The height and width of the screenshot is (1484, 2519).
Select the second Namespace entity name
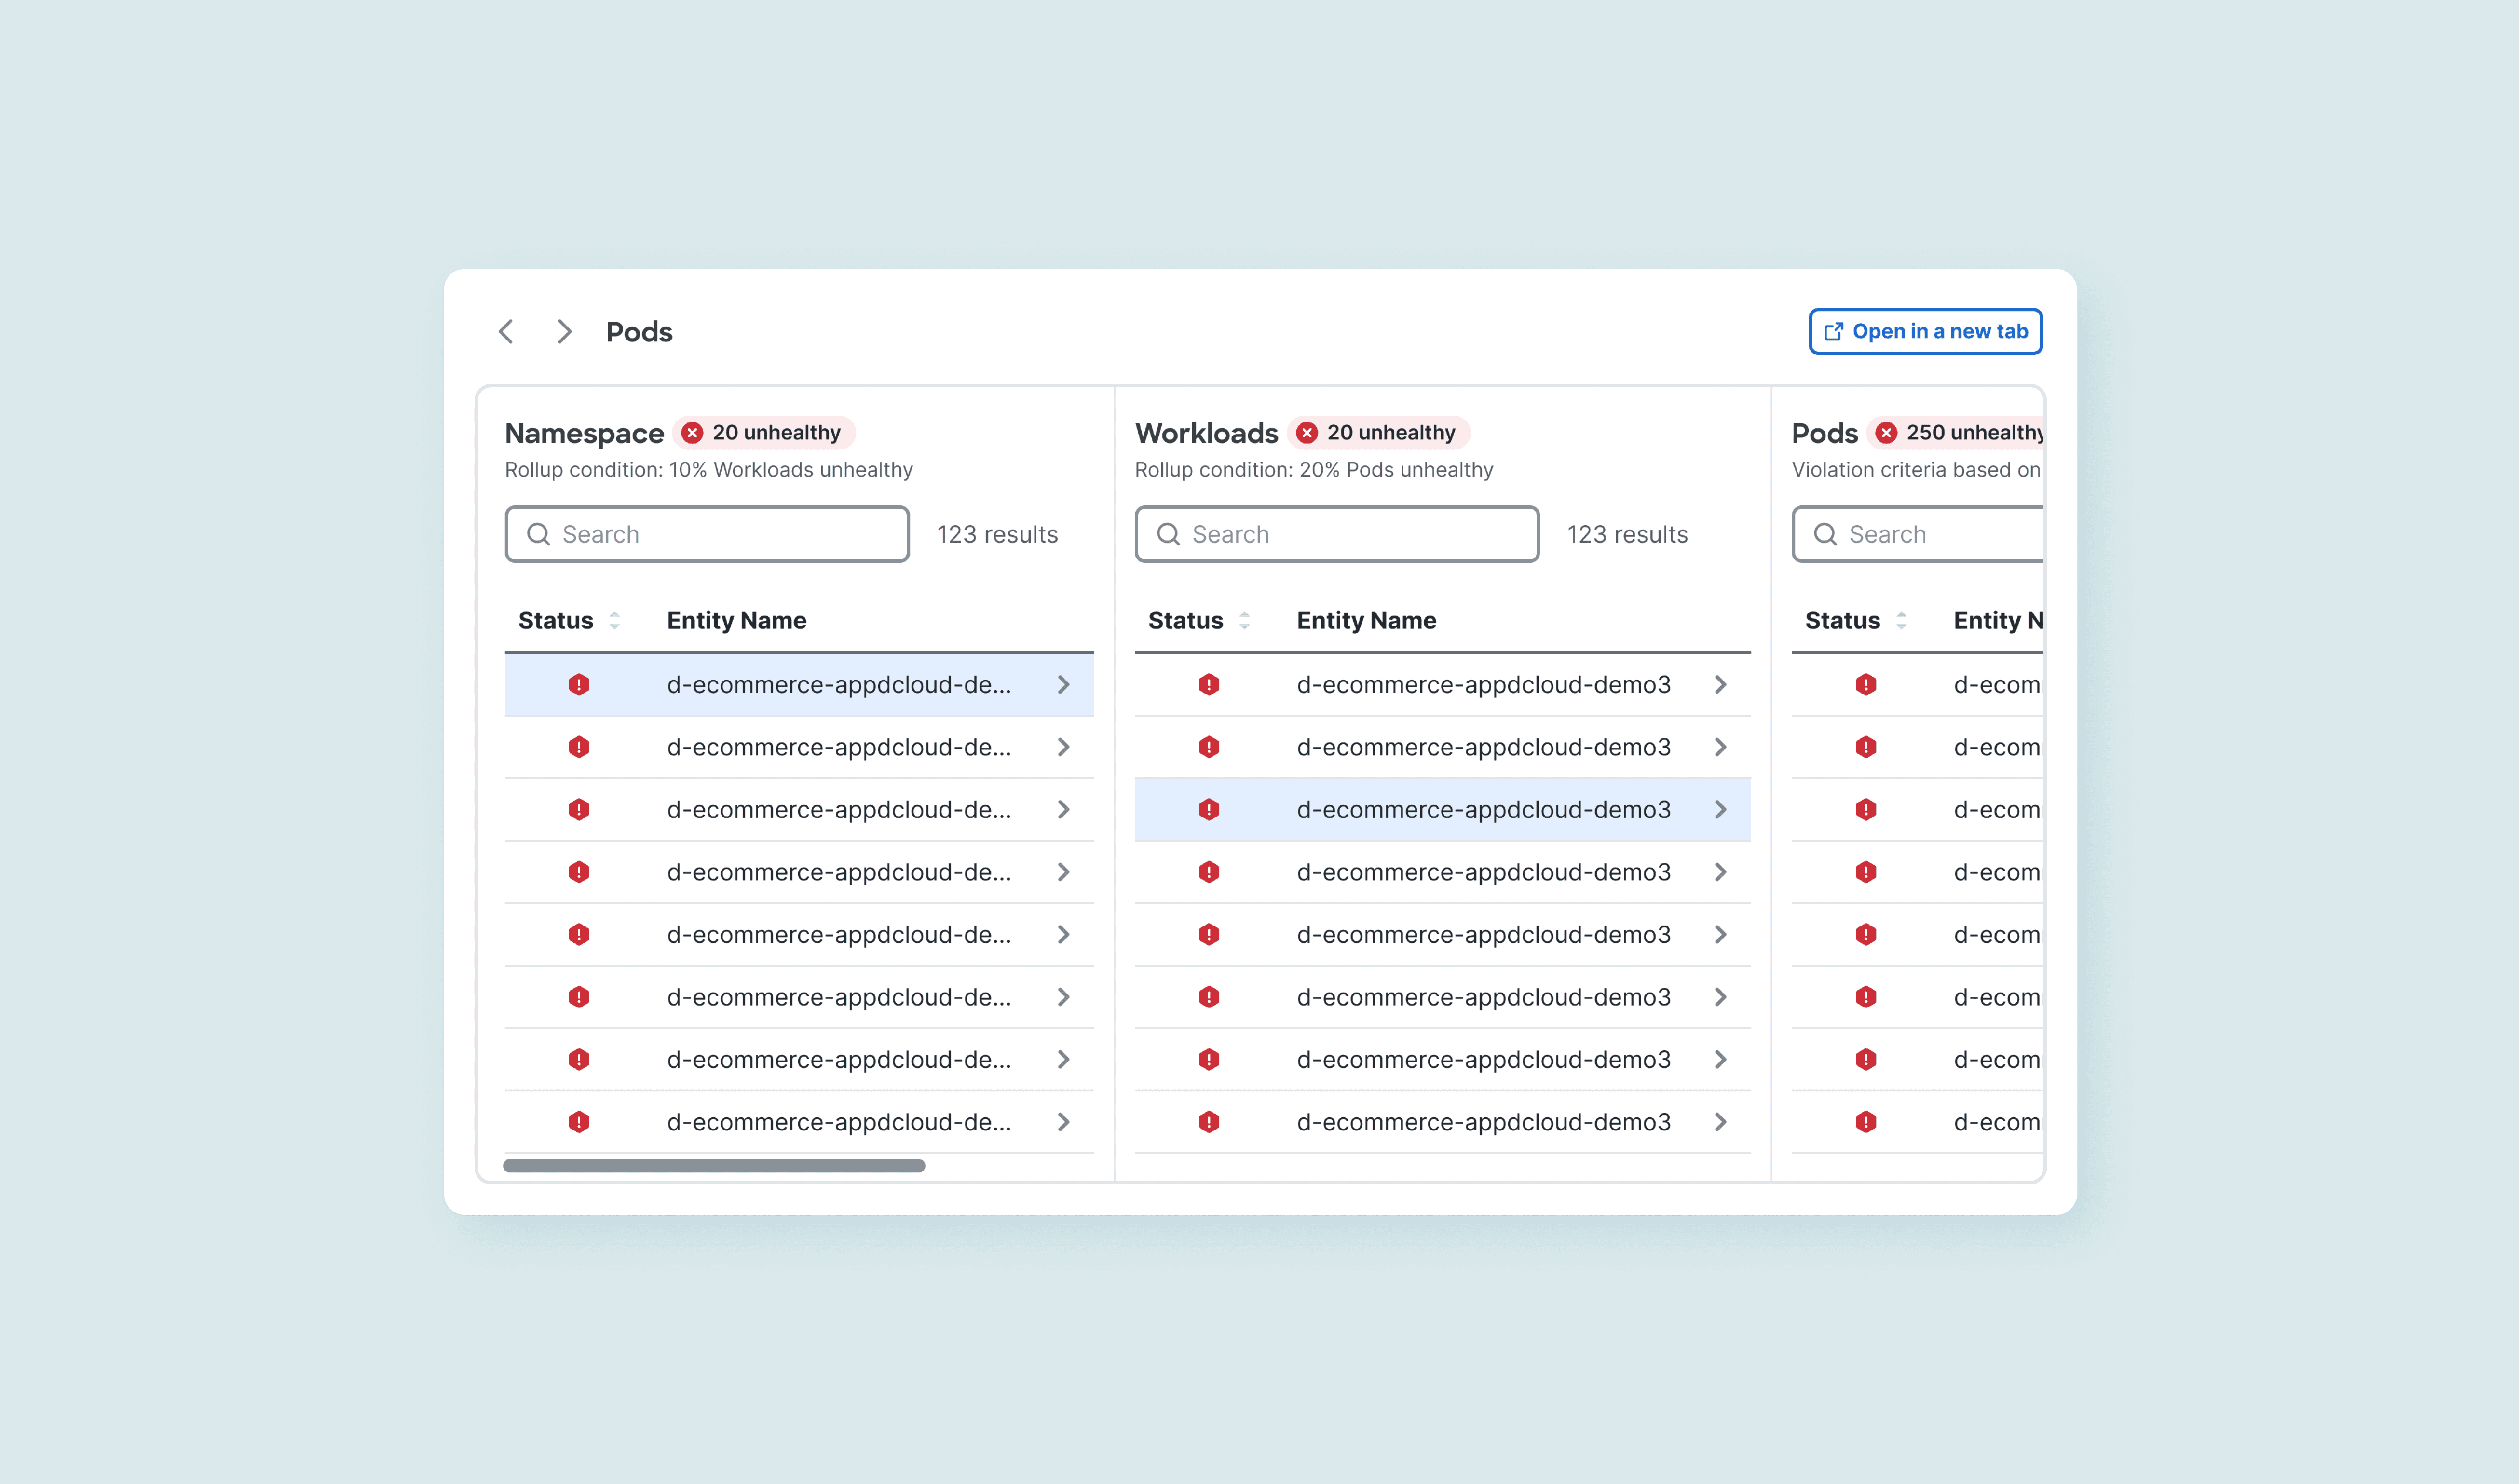838,747
